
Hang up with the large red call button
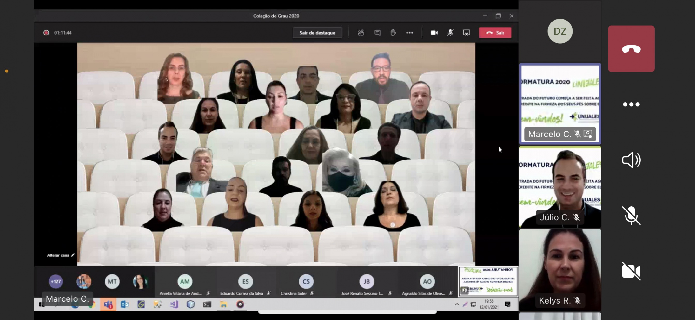(631, 49)
